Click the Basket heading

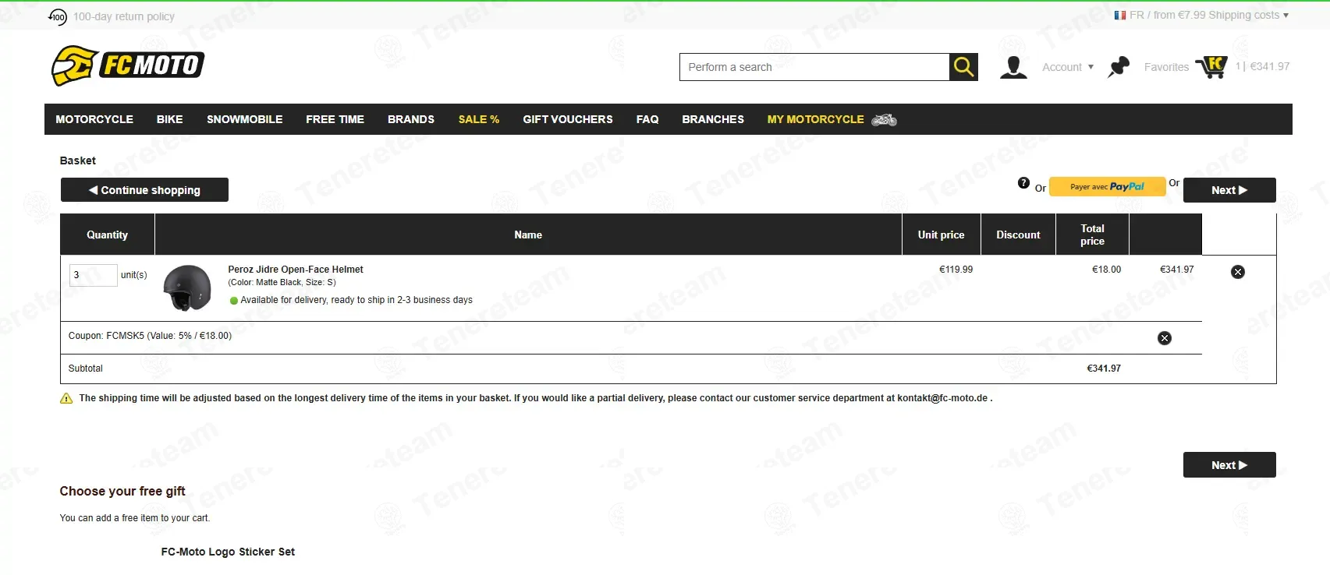78,161
